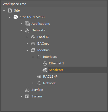
Task: Collapse the Modbus node arrow
Action: pyautogui.click(x=27, y=51)
